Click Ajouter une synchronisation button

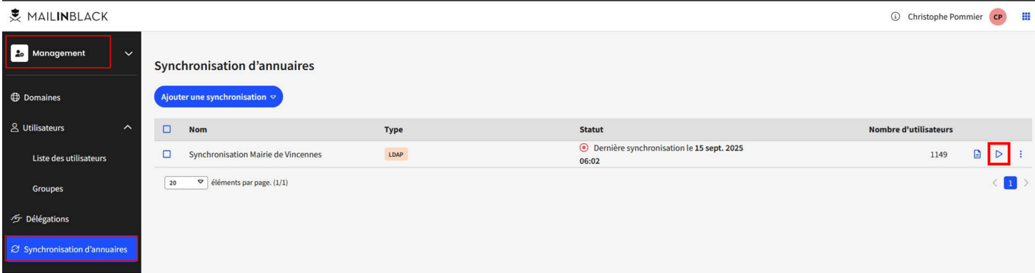tap(219, 97)
